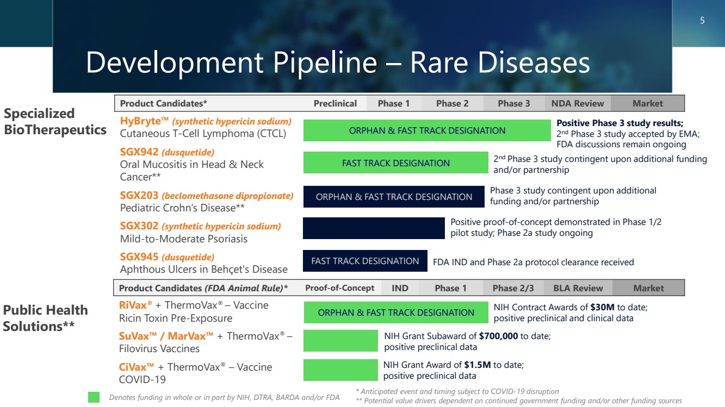Click the Phase 3 column header
Screen dimensions: 725x407
(x=513, y=103)
